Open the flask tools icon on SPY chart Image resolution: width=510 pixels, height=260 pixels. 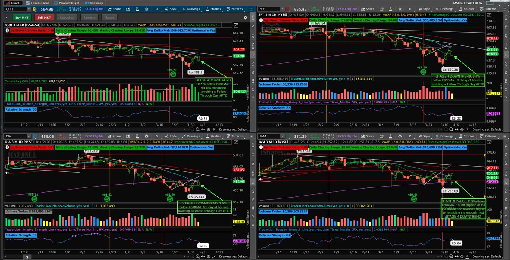pyautogui.click(x=390, y=9)
